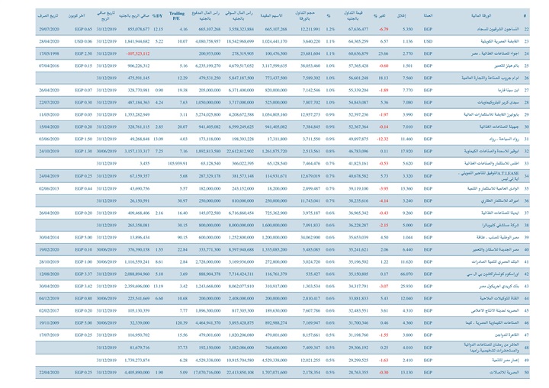
Task: Click net profit '2,359,696,000'
Action: [x=137, y=287]
